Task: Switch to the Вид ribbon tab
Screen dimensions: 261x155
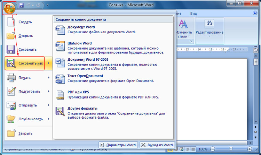Action: click(193, 14)
